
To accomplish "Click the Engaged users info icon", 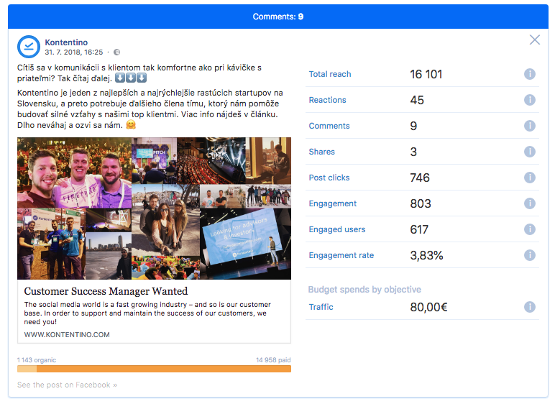I will (530, 229).
